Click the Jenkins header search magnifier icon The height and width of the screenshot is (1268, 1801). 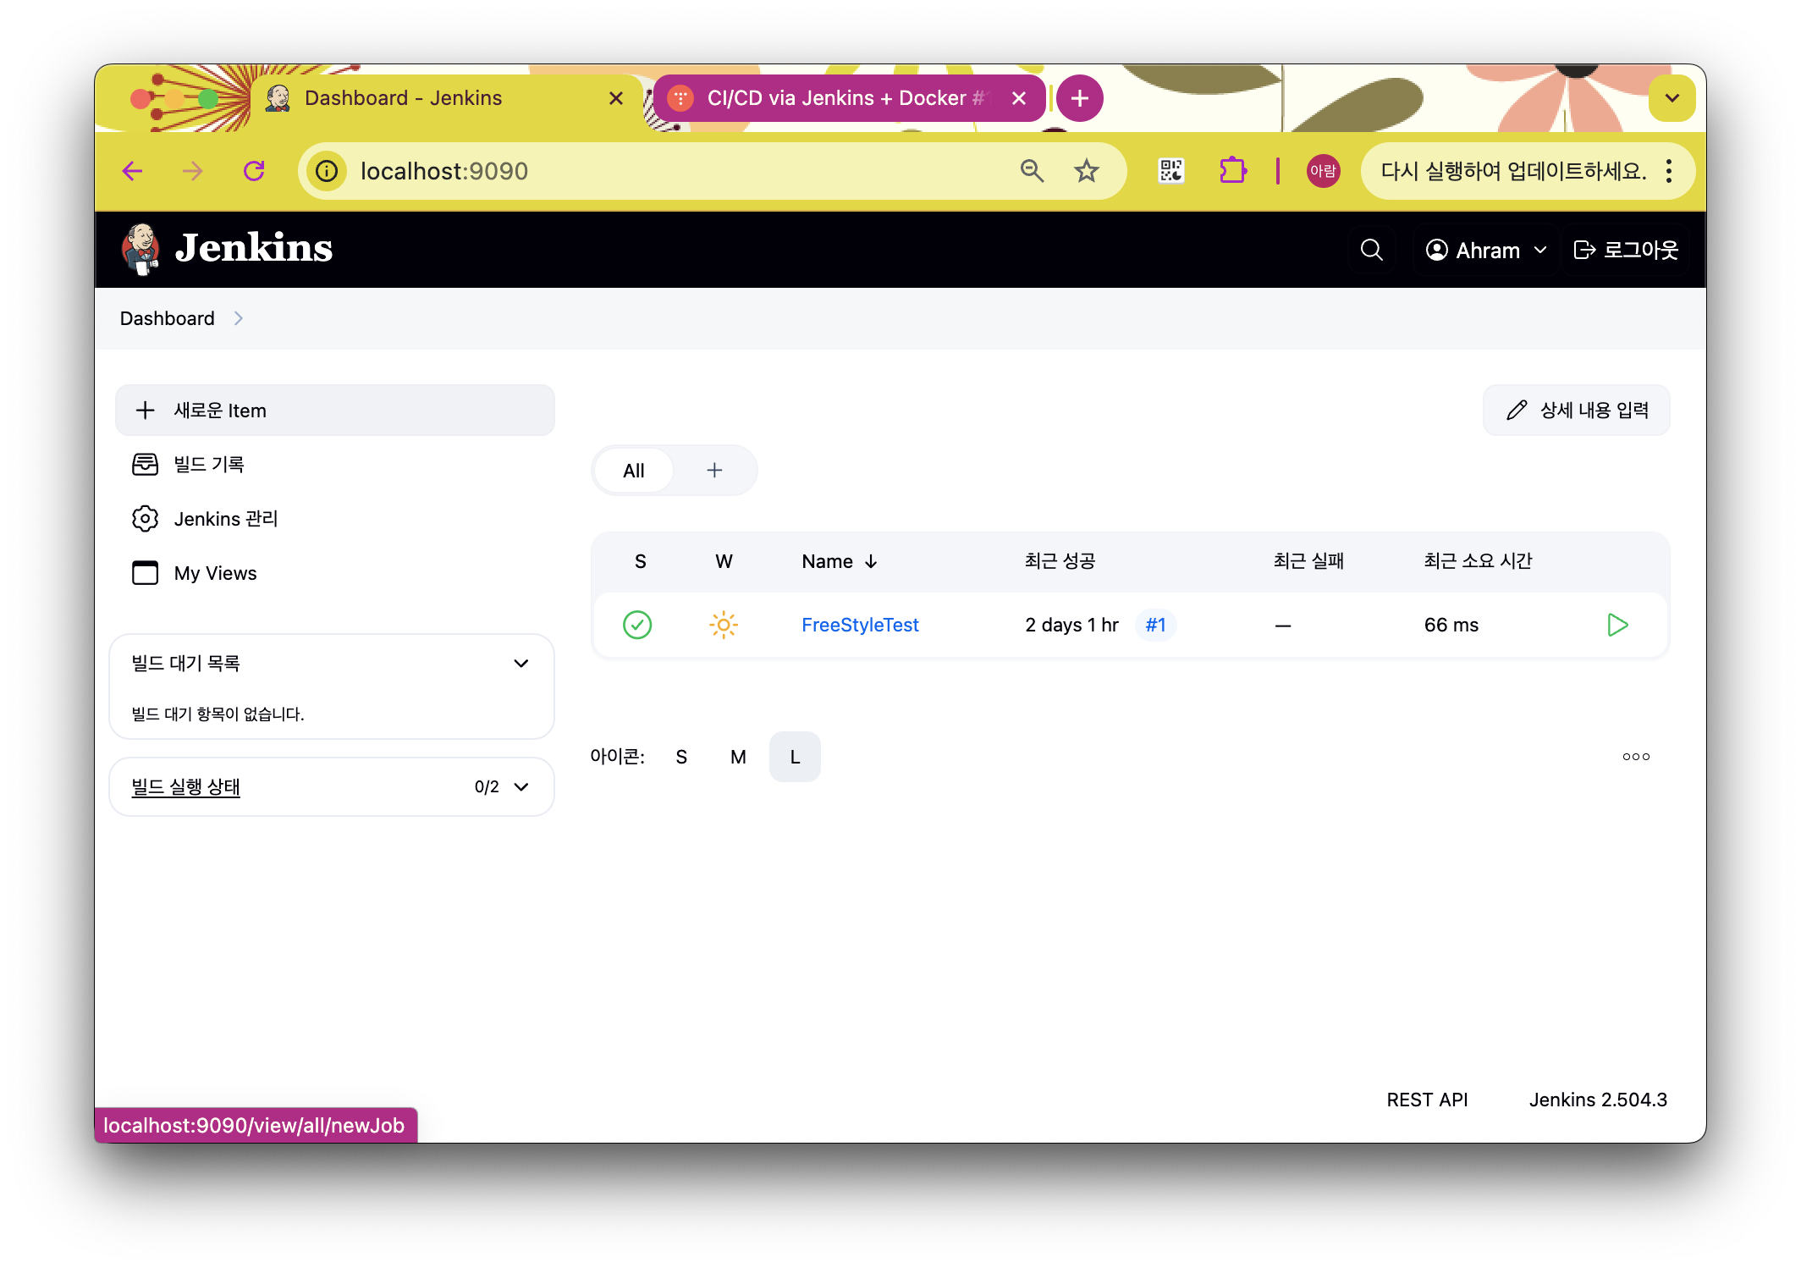click(1371, 250)
